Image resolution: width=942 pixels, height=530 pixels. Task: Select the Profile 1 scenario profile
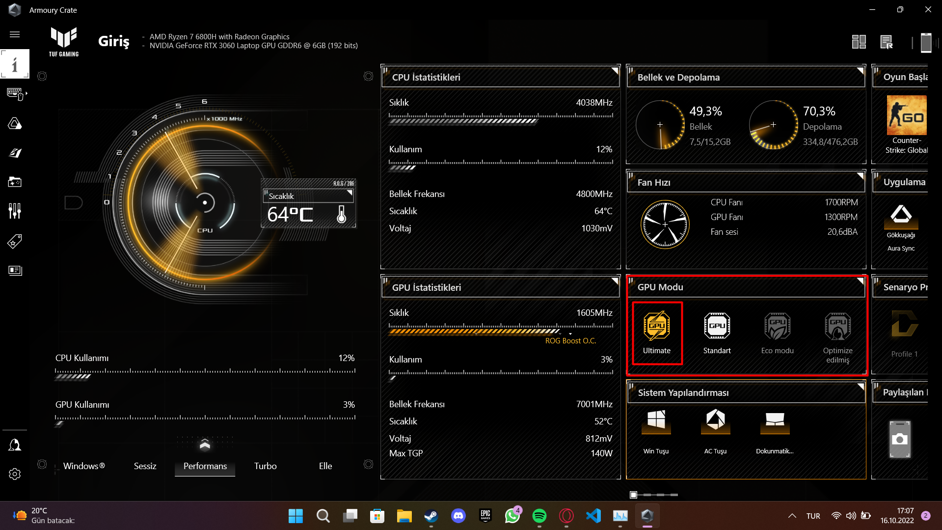(904, 334)
